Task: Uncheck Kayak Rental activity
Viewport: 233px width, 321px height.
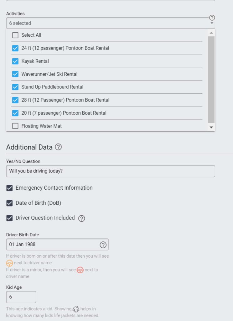Action: 15,61
